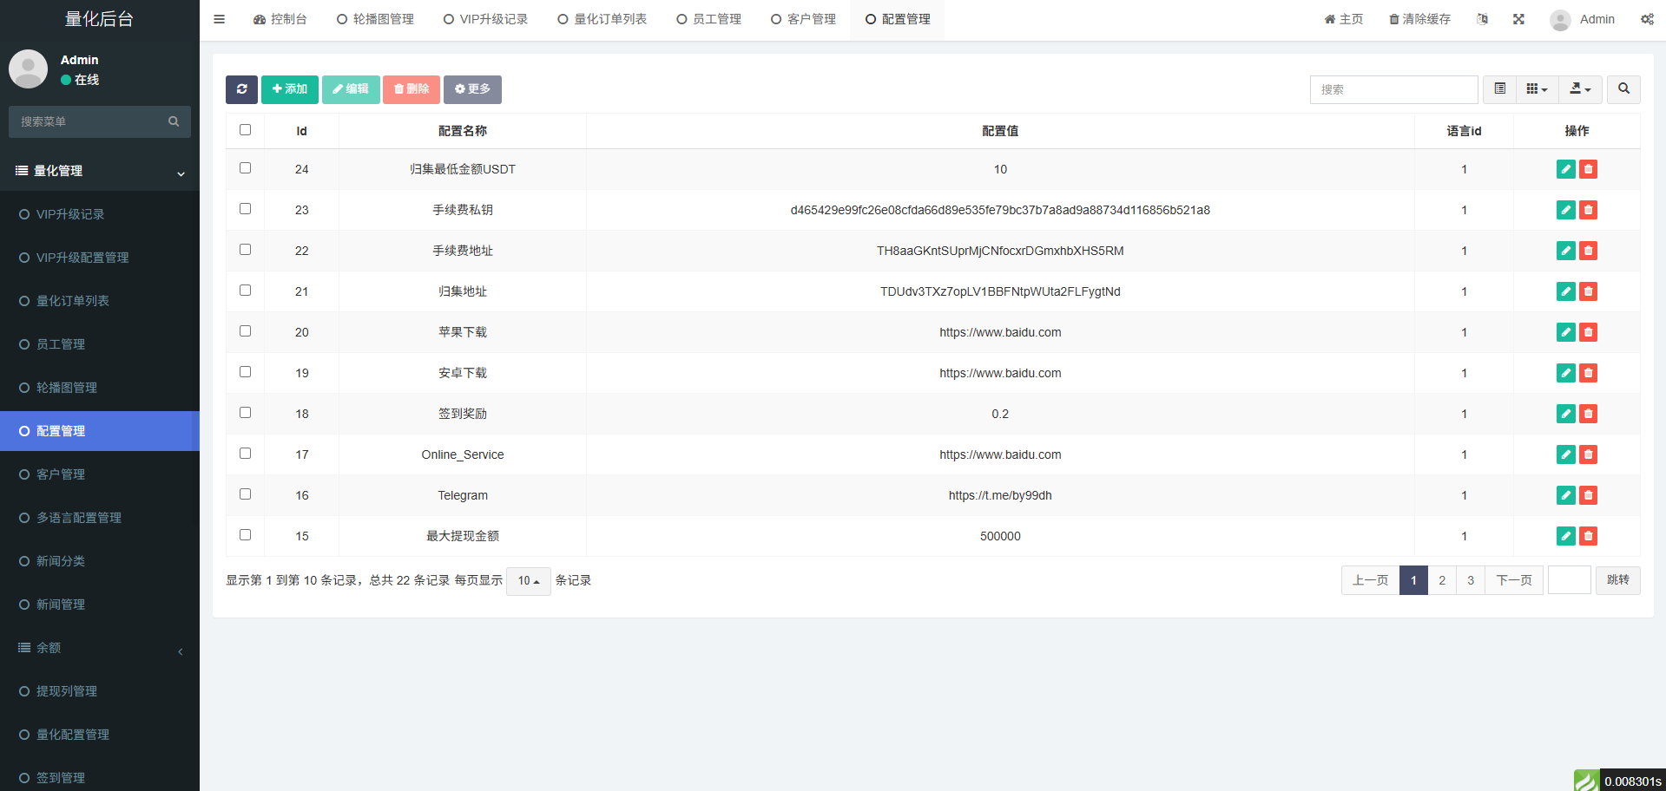Image resolution: width=1666 pixels, height=791 pixels.
Task: Check the select-all checkbox in the table header
Action: coord(245,130)
